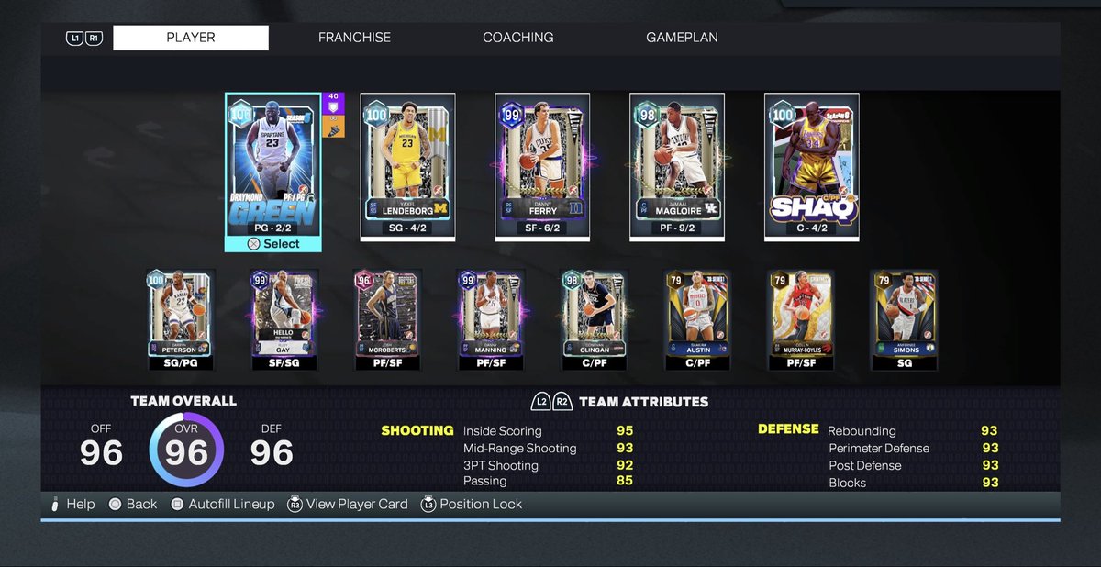Open the FRANCHISE tab
The image size is (1101, 567).
pos(354,38)
